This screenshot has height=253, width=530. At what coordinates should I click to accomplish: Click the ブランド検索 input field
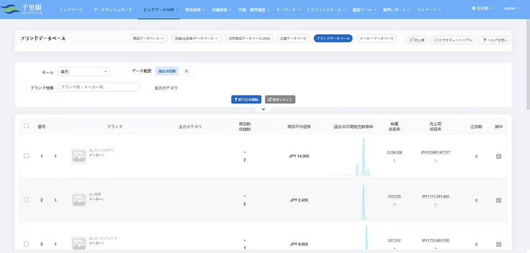tap(99, 87)
